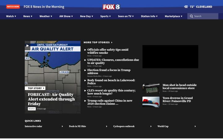The height and width of the screenshot is (139, 223).
Task: Click play triangle beside CLE's worst air story
Action: pos(85,91)
